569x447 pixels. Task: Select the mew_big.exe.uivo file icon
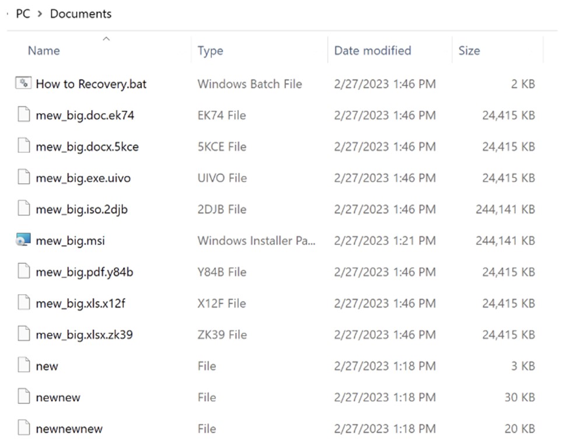tap(23, 178)
